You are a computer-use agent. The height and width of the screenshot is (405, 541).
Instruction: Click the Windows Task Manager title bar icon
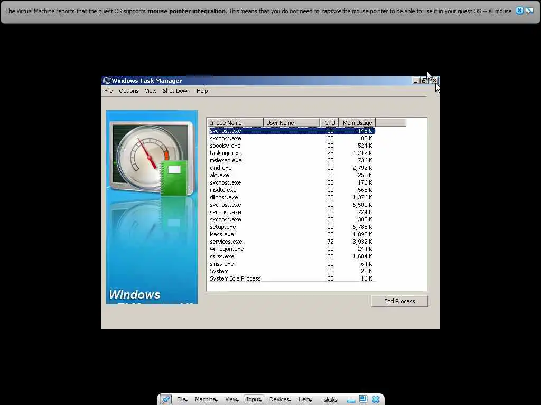pyautogui.click(x=107, y=81)
